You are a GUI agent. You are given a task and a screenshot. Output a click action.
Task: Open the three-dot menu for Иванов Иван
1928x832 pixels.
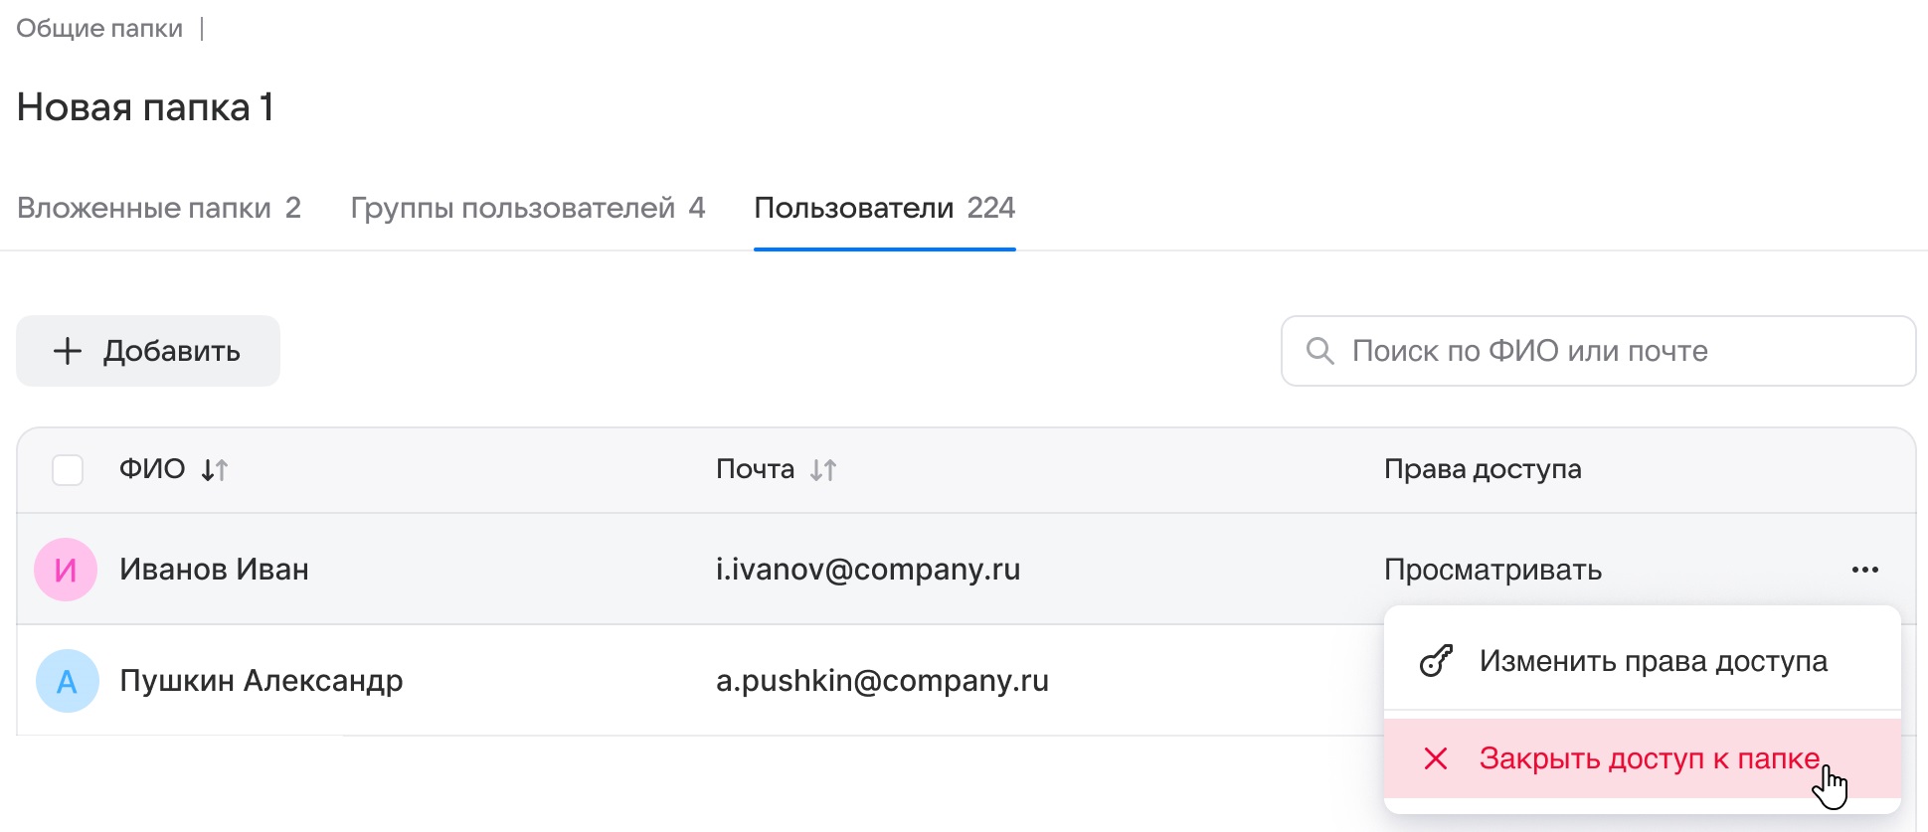click(1864, 570)
